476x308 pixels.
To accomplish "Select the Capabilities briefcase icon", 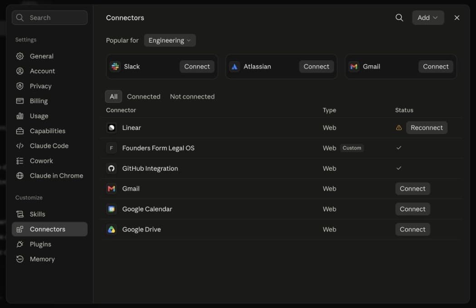I will pyautogui.click(x=20, y=131).
